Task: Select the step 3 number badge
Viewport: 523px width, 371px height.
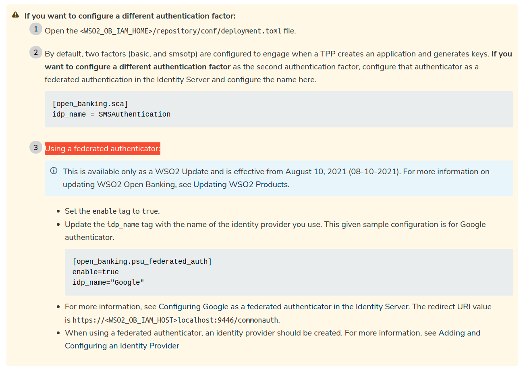Action: [x=35, y=147]
